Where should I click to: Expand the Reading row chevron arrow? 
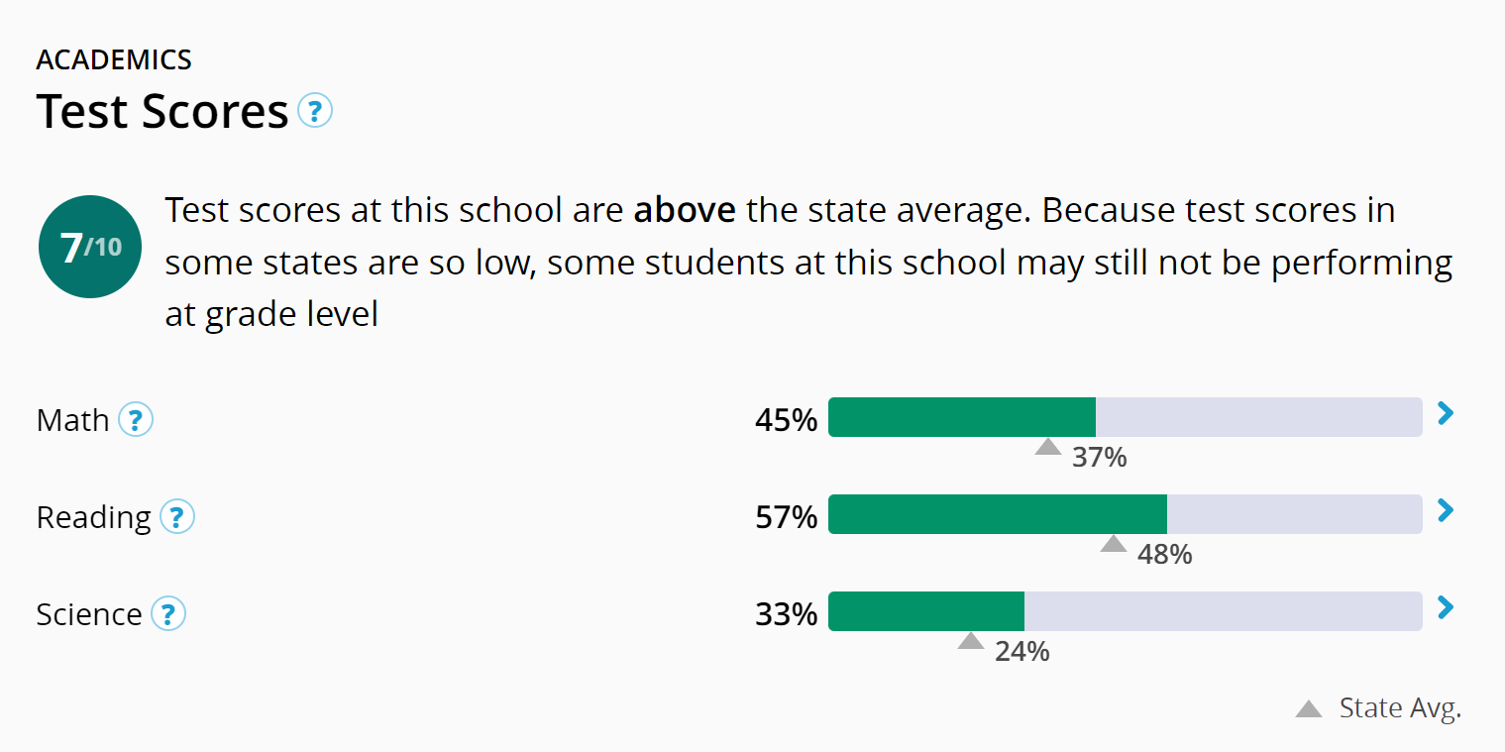click(x=1446, y=510)
